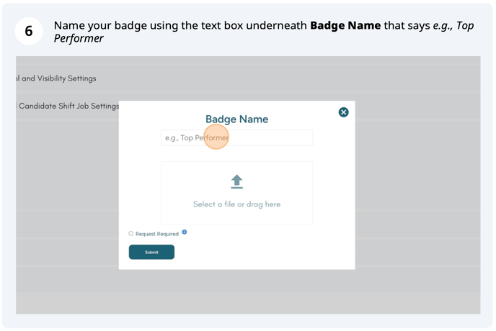Click the Request Required label text
Viewport: 496px width, 331px height.
[156, 234]
